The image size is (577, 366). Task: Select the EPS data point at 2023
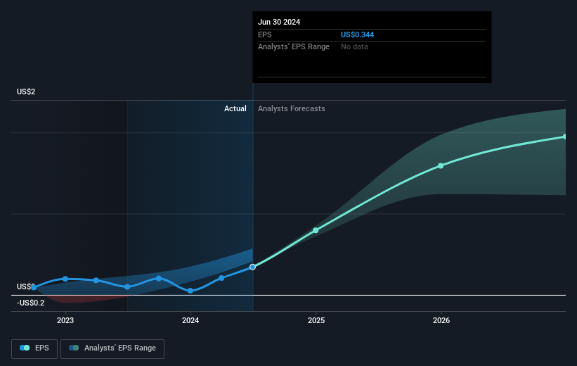click(65, 279)
